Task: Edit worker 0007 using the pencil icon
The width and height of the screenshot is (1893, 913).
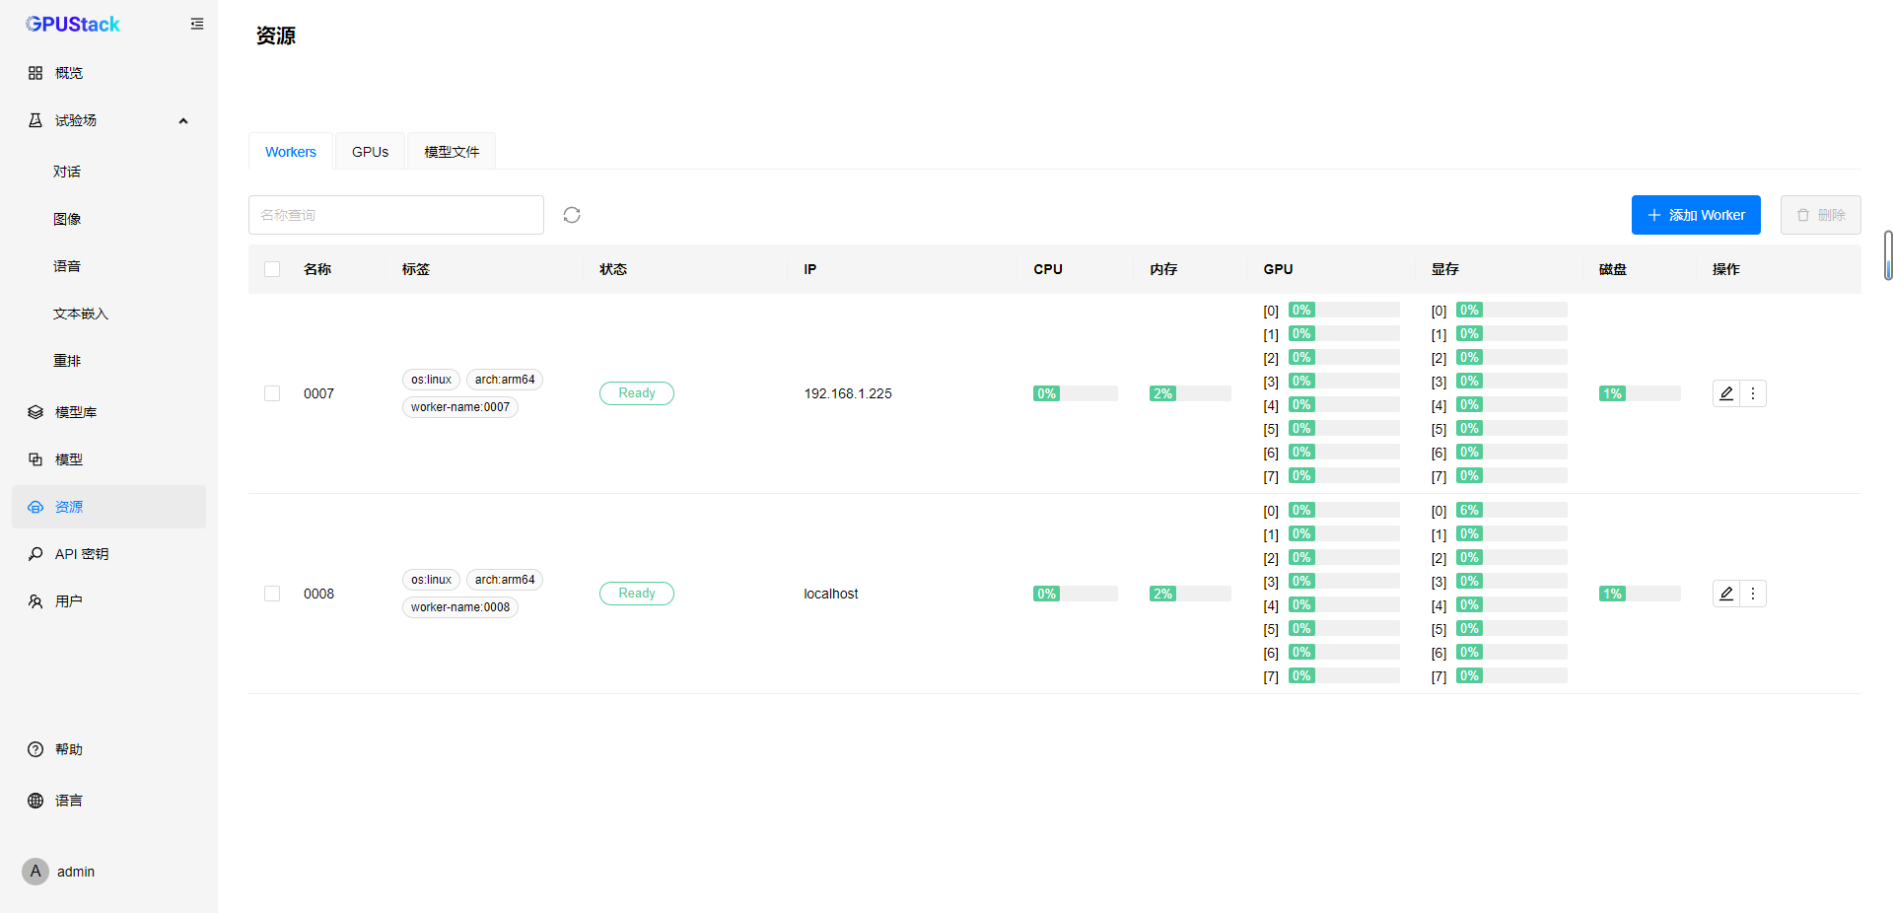Action: pos(1726,393)
